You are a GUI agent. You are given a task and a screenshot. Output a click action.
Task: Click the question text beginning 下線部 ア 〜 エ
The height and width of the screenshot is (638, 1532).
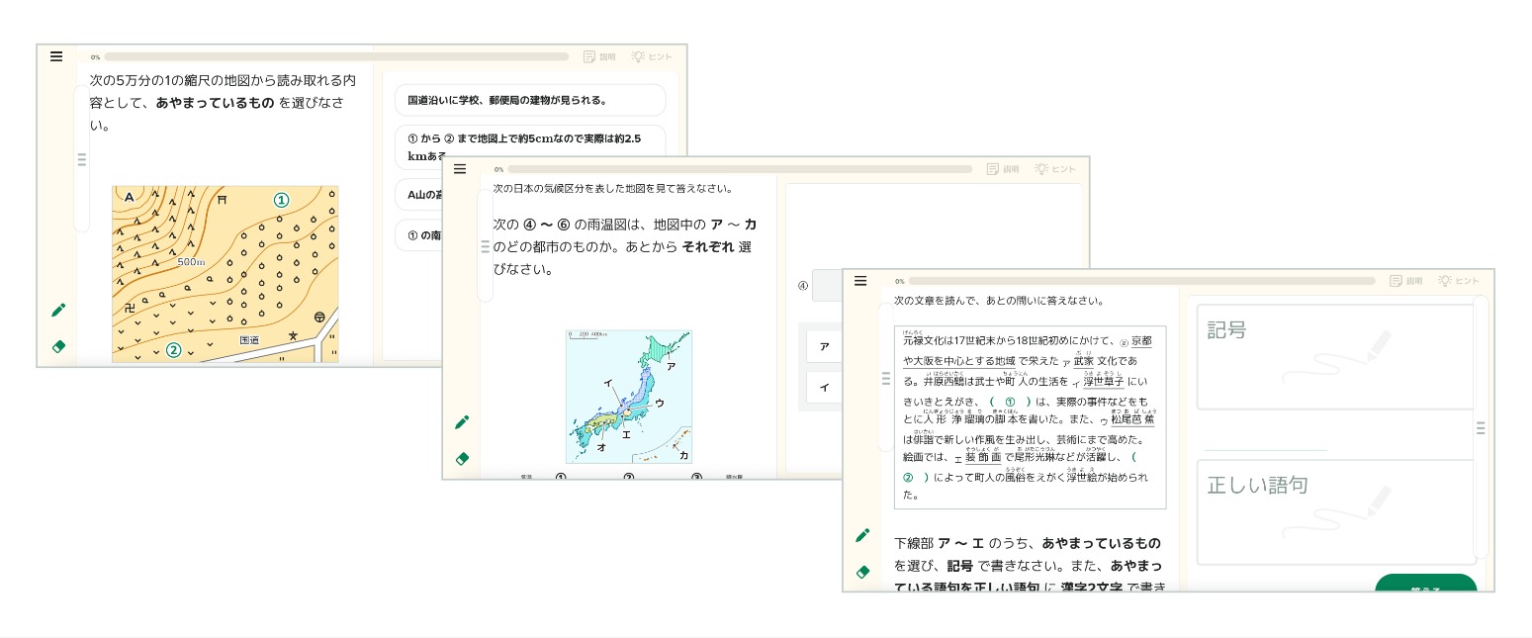pyautogui.click(x=1028, y=565)
